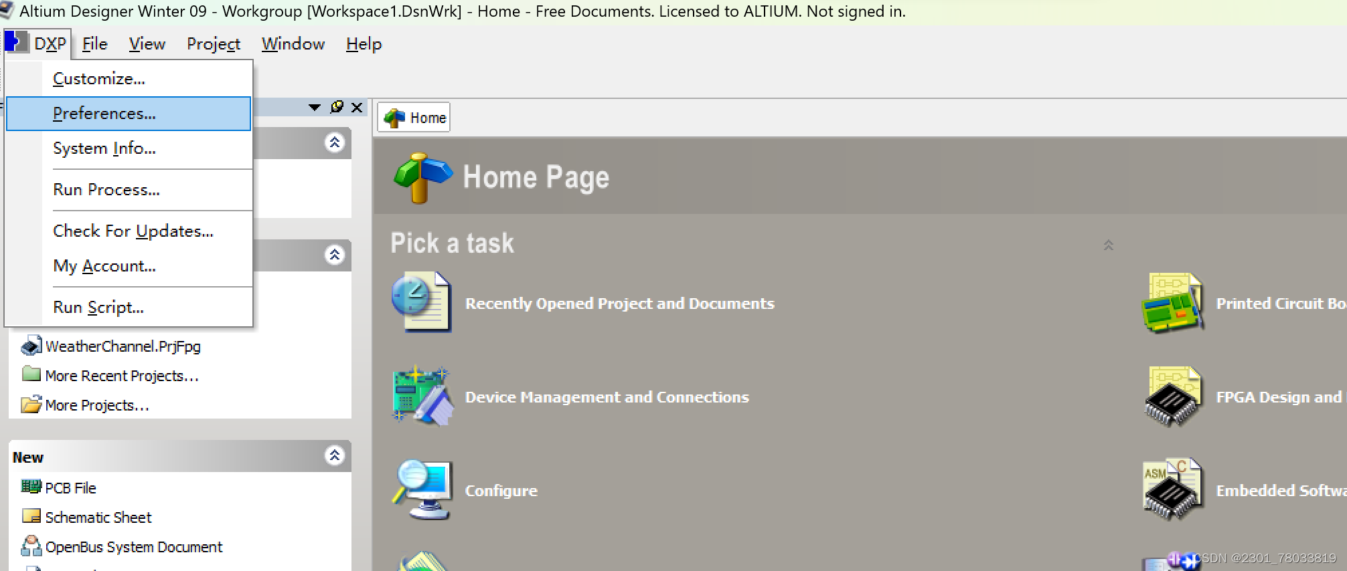Click the open folder More Projects icon
1347x571 pixels.
31,404
